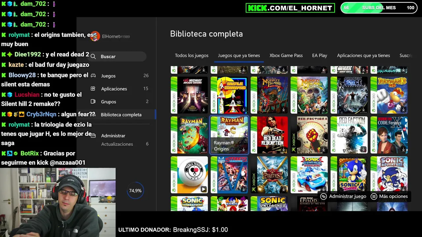Click the 74,9% circular progress indicator
The height and width of the screenshot is (237, 422).
[x=135, y=191]
